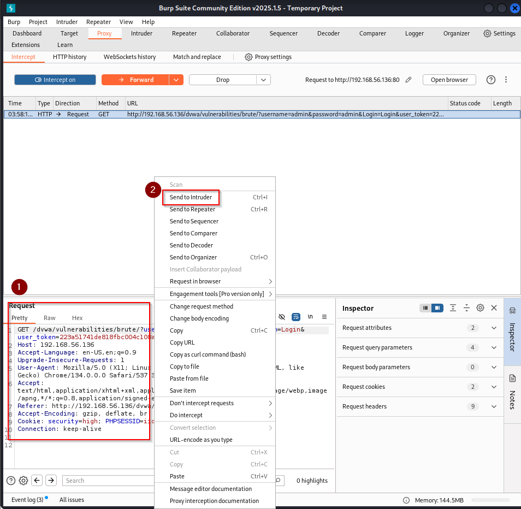Open Request in browser submenu
Viewport: 521px width, 509px height.
click(x=215, y=281)
